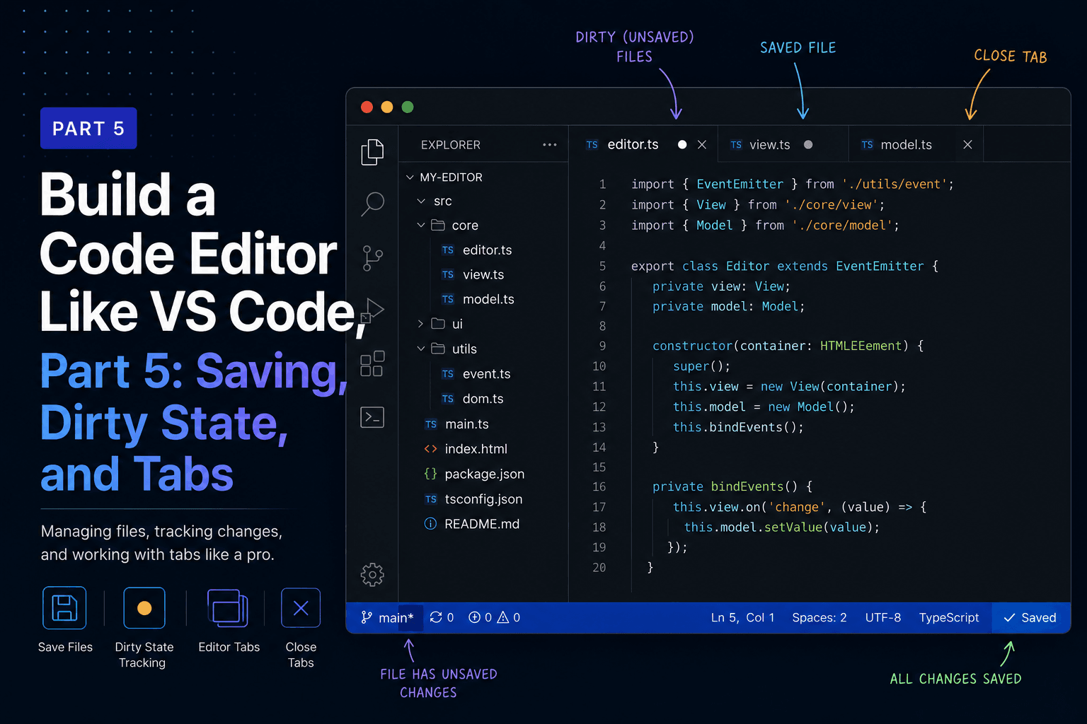The height and width of the screenshot is (724, 1087).
Task: Open view.ts in the file tree
Action: tap(483, 275)
